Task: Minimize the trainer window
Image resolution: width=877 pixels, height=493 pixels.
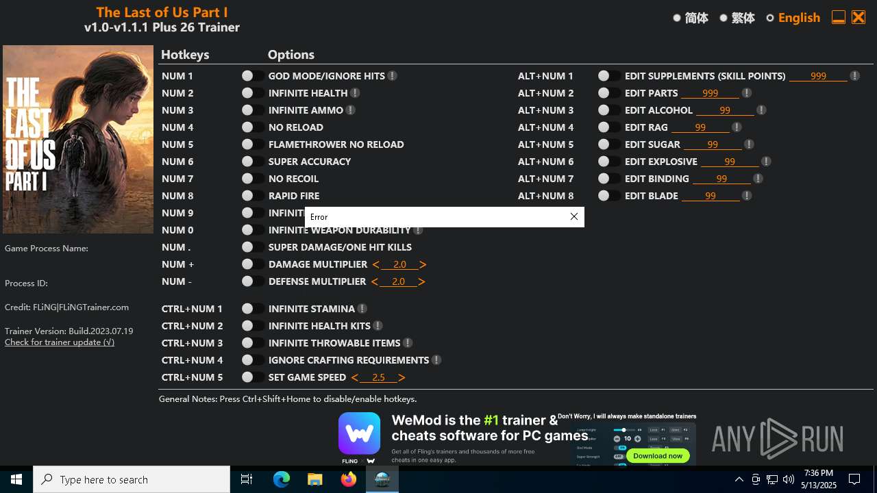Action: [838, 18]
